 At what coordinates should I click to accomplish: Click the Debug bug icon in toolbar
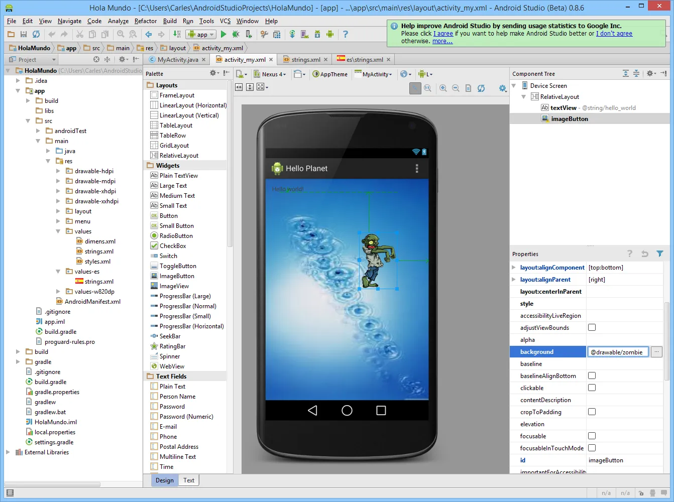click(x=236, y=34)
